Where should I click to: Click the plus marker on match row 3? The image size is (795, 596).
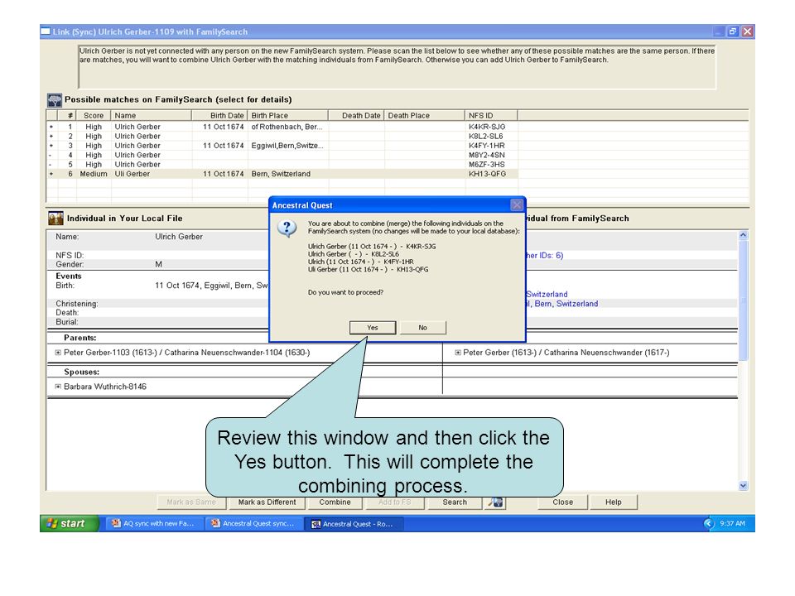51,146
